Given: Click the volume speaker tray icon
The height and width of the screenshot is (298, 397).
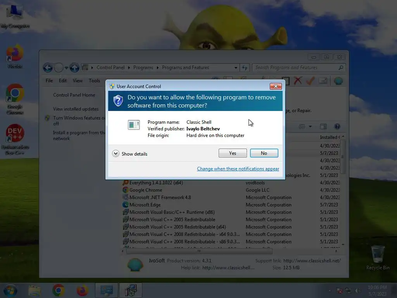Looking at the screenshot, I should pyautogui.click(x=357, y=291).
